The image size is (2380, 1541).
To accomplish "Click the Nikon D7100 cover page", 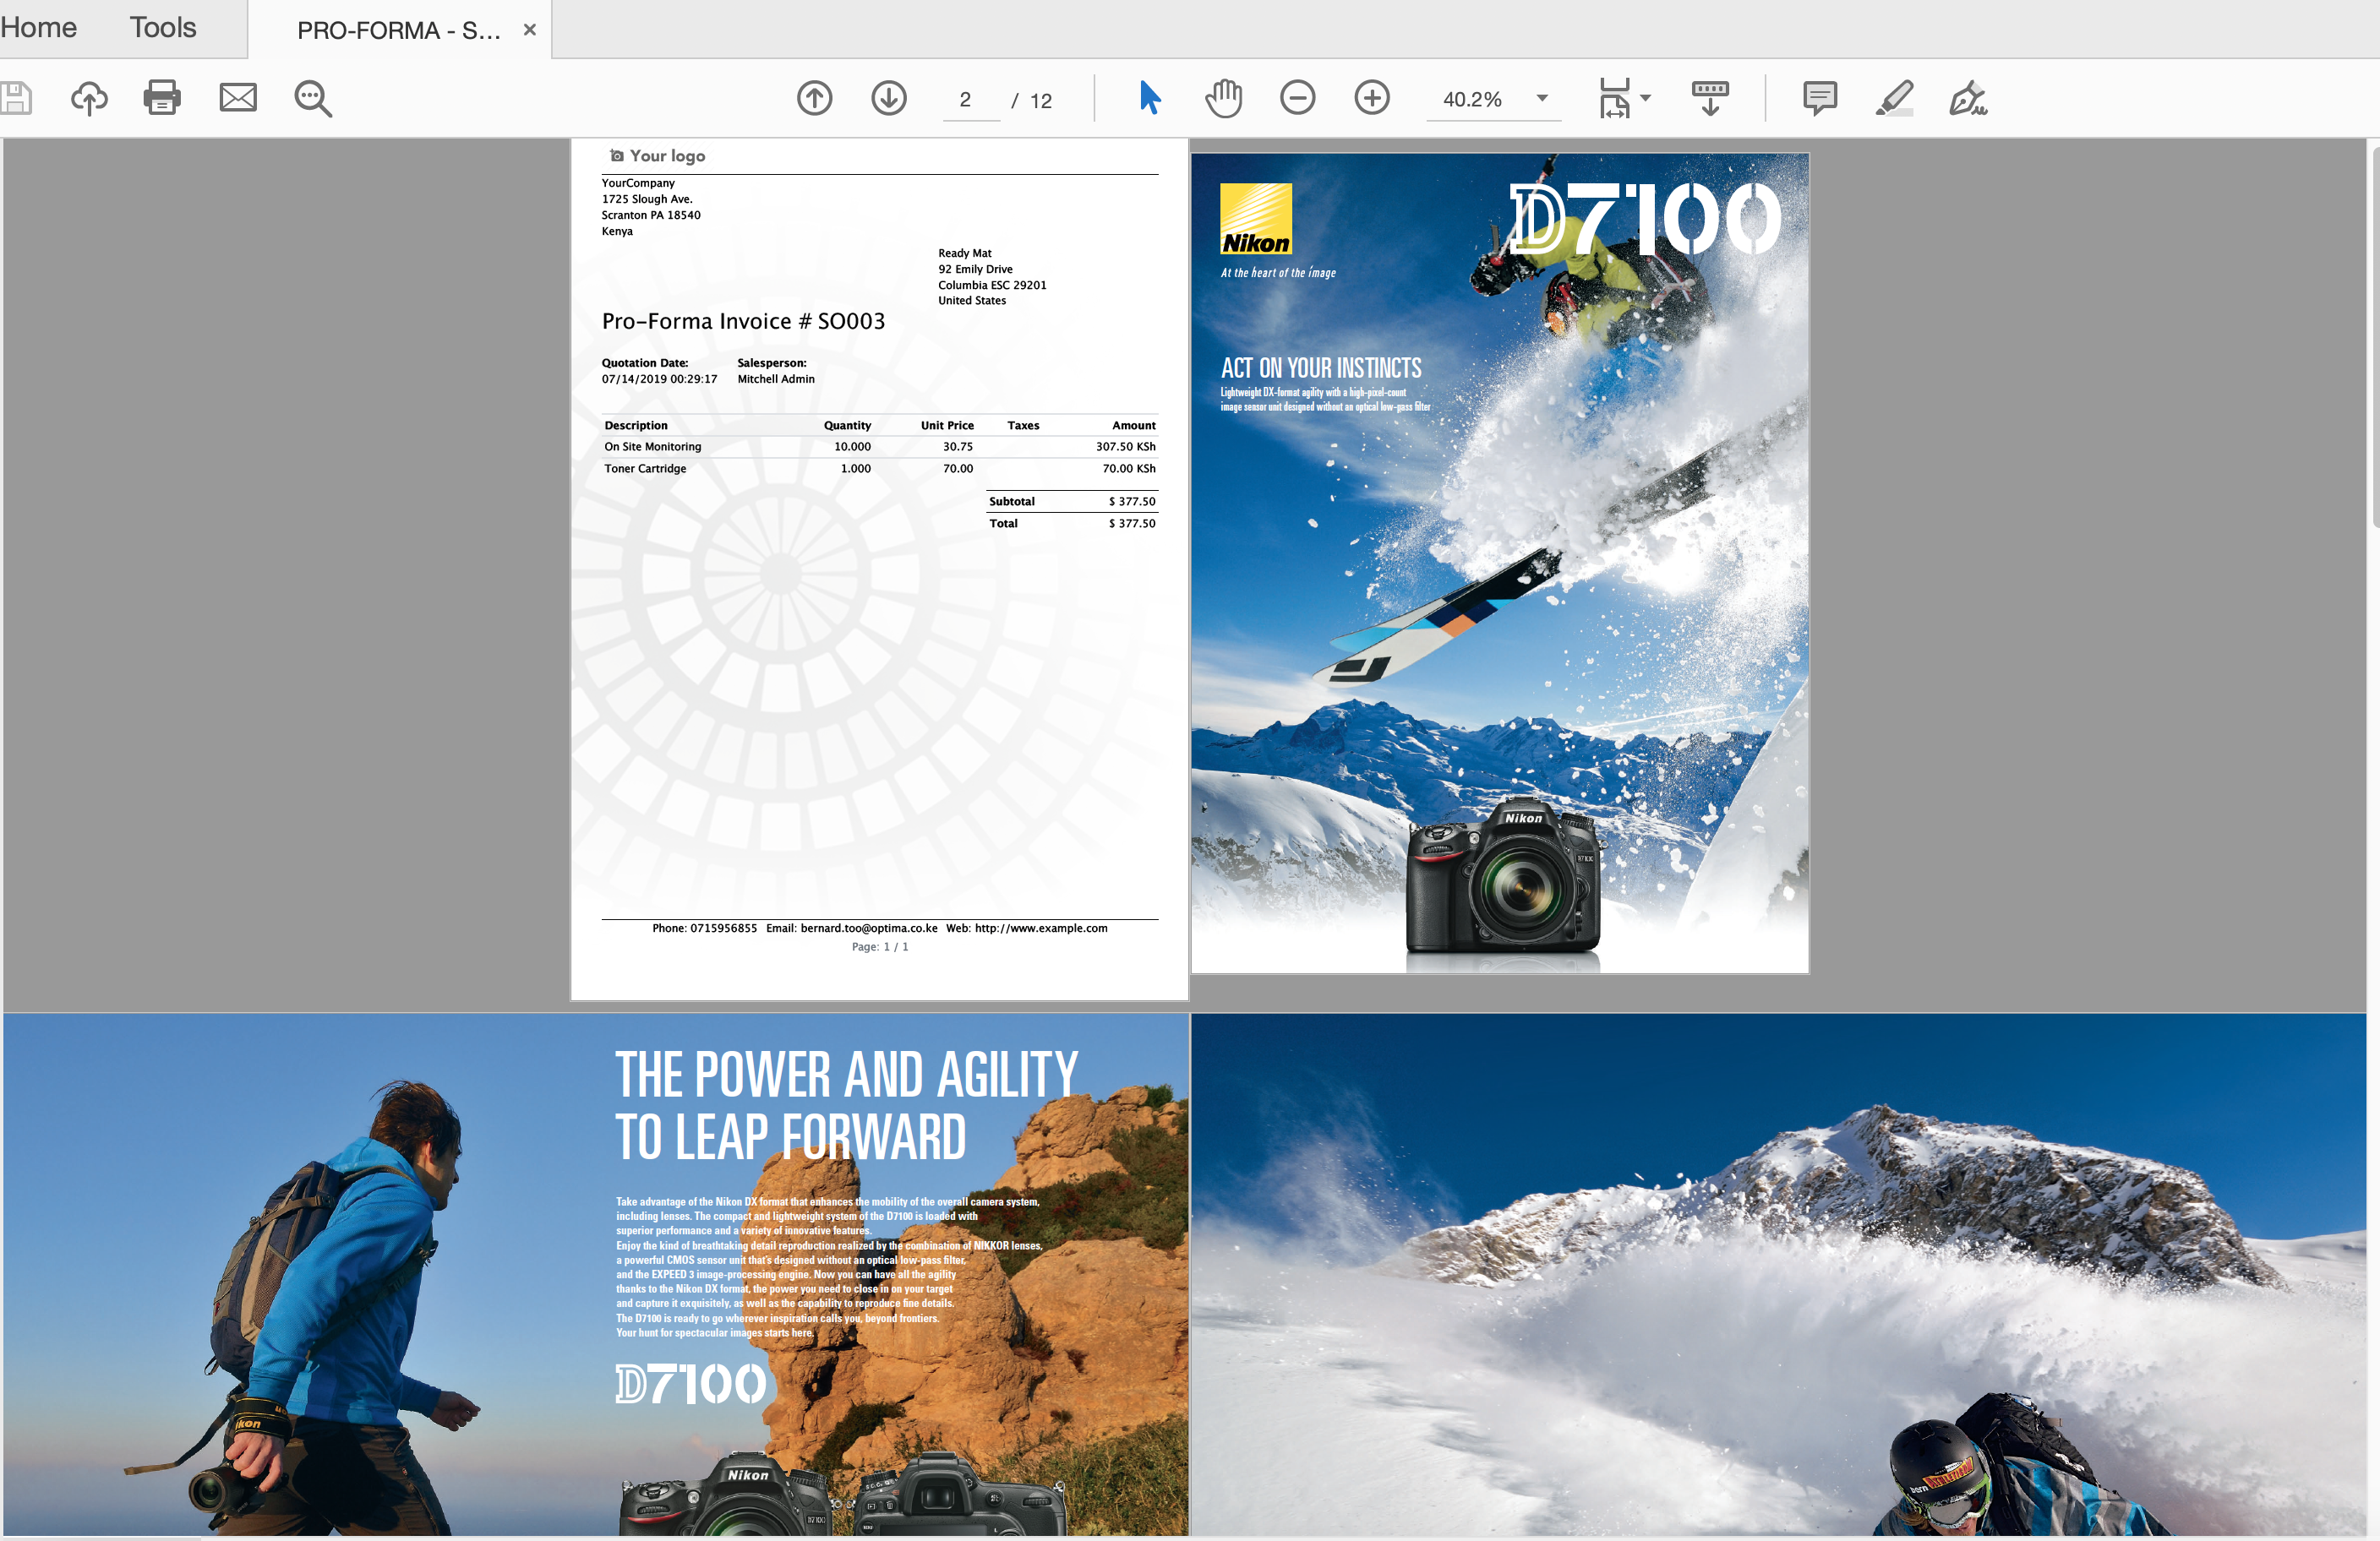I will coord(1500,563).
